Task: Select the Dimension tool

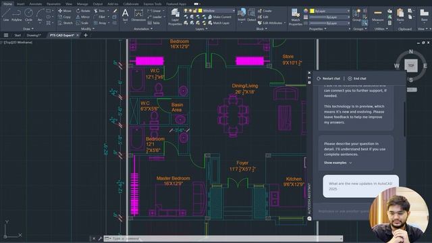Action: pos(138,15)
